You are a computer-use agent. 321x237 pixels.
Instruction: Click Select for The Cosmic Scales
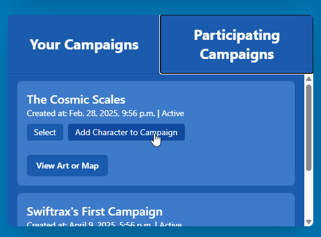45,132
